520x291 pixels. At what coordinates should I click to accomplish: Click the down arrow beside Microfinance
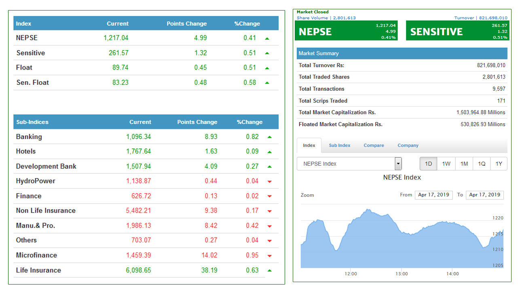tap(270, 256)
